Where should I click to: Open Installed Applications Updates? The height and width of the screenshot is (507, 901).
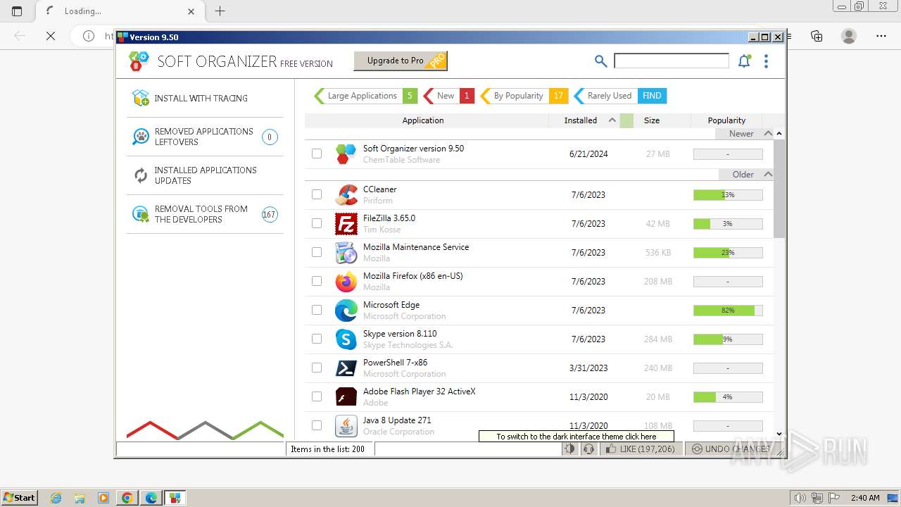(205, 175)
